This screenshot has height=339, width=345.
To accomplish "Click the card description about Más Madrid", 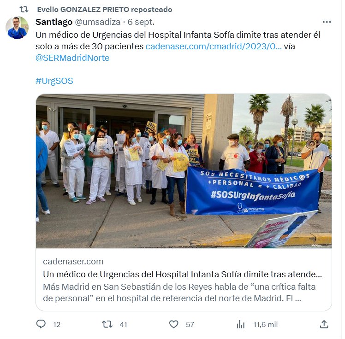I will click(179, 292).
